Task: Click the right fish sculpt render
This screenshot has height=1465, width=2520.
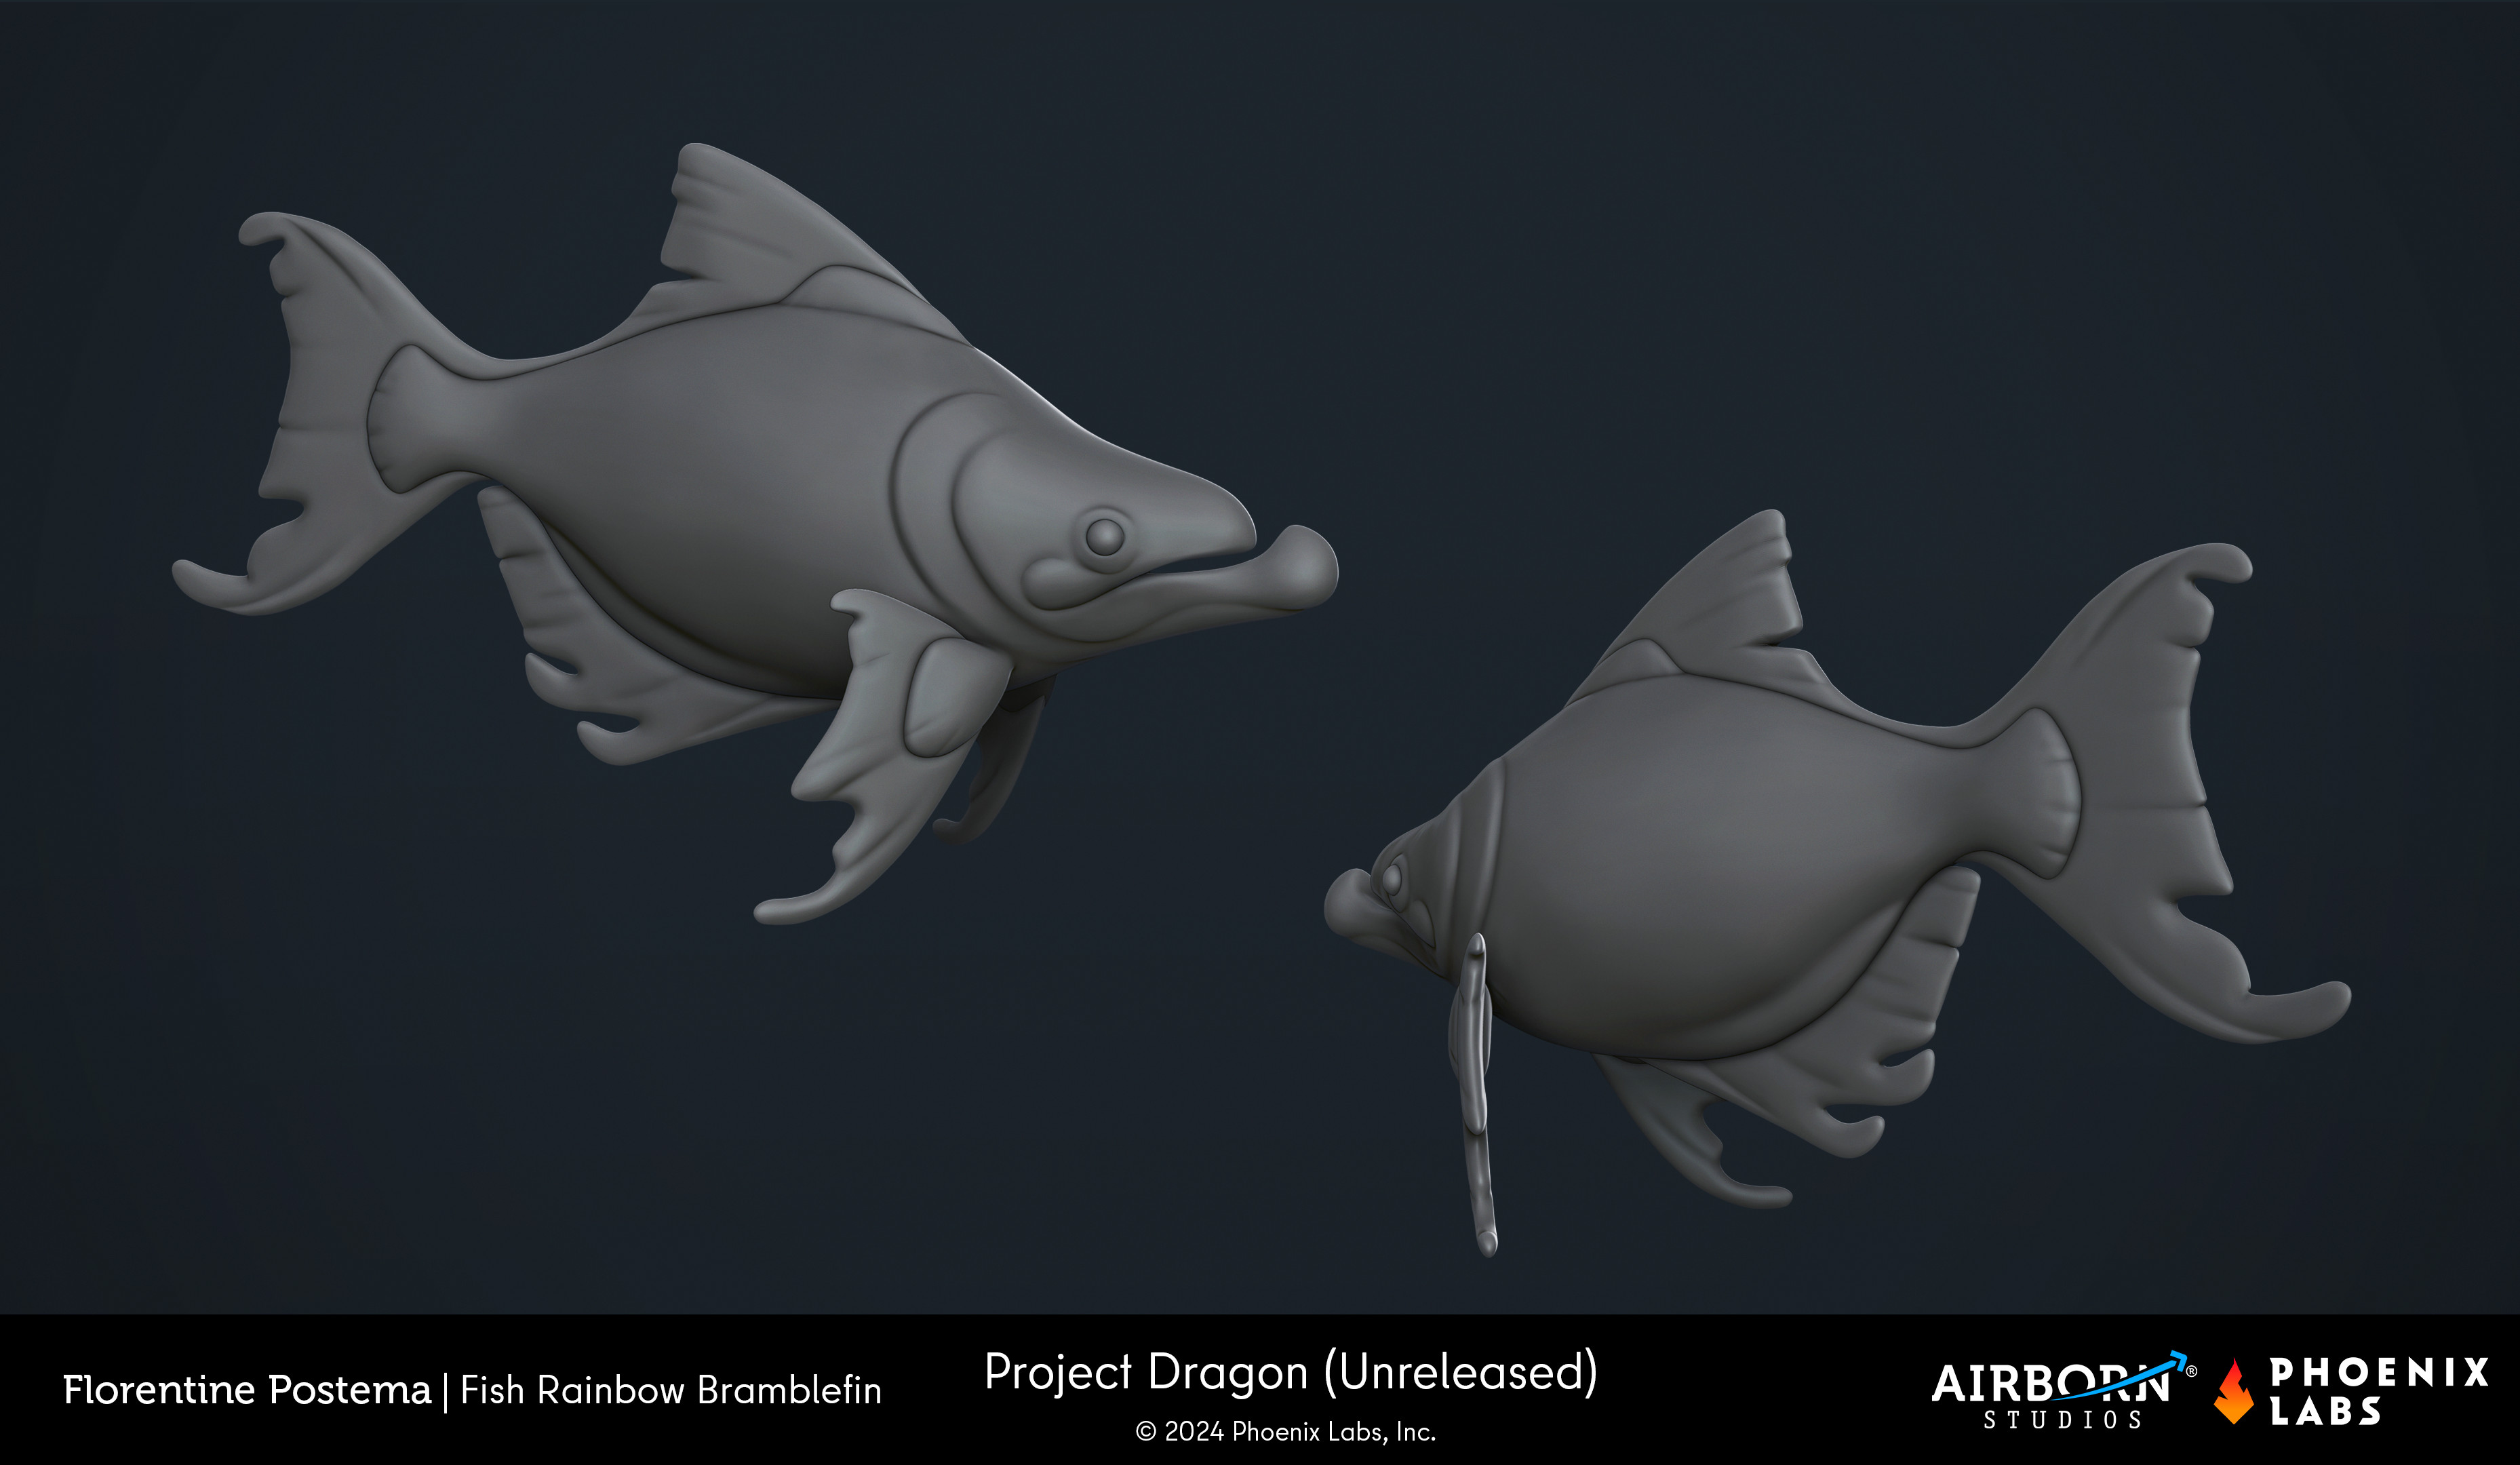Action: coord(1838,883)
